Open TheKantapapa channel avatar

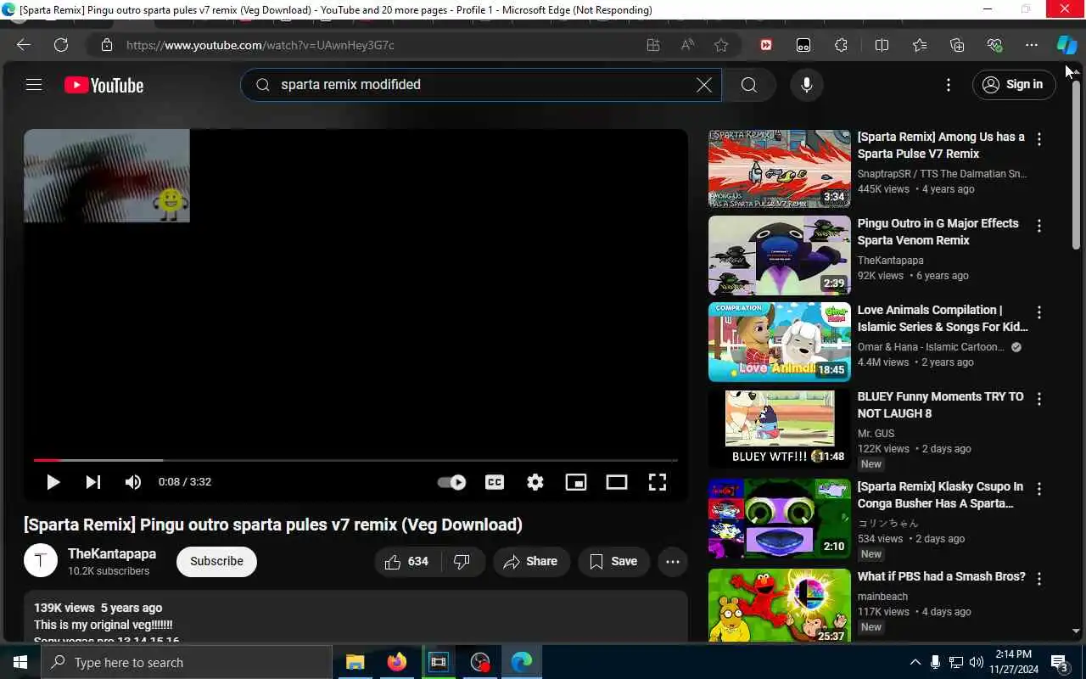(x=41, y=561)
